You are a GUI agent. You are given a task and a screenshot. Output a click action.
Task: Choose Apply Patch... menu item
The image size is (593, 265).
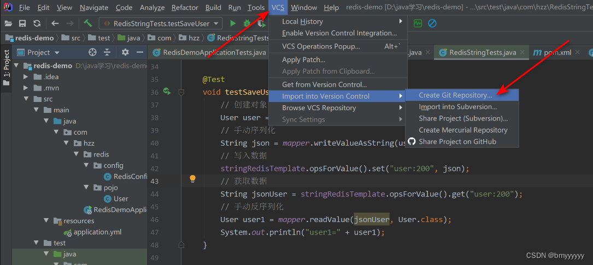tap(338, 59)
